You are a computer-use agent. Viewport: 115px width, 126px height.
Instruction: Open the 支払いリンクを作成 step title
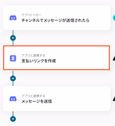[x=39, y=61]
